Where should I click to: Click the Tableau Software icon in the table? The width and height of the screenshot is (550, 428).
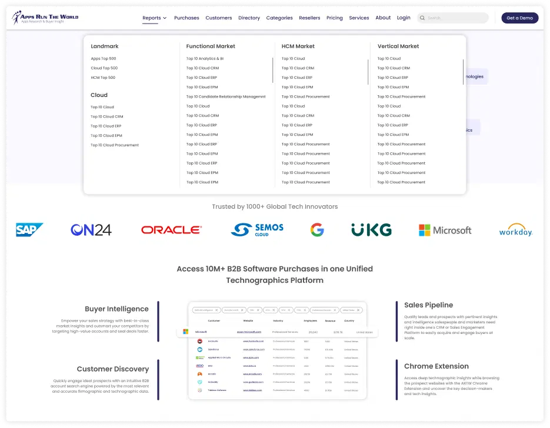199,390
